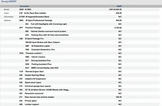Click Harman Kardon surround sound system item
162x106 pixels.
click(45, 31)
